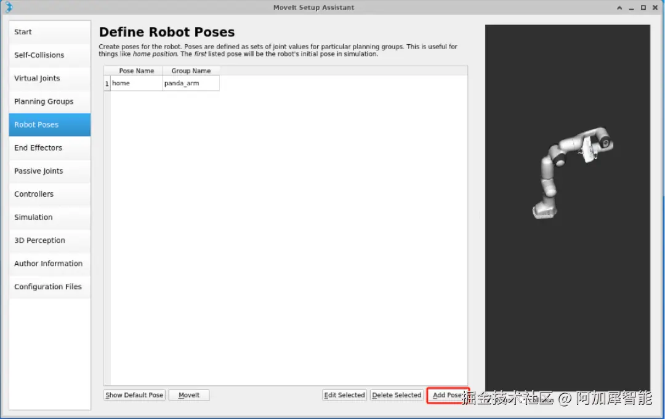The height and width of the screenshot is (419, 665).
Task: Click Delete Selected button
Action: coord(397,395)
